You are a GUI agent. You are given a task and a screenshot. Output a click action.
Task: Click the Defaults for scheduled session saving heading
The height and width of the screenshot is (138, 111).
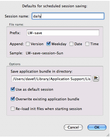[55, 6]
